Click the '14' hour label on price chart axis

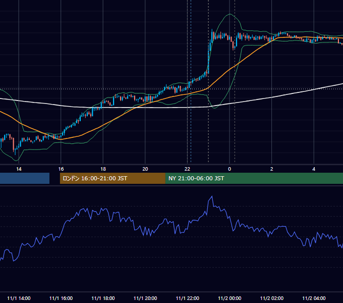(x=19, y=169)
